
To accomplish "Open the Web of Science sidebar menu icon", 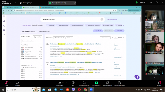I will click(4, 16).
